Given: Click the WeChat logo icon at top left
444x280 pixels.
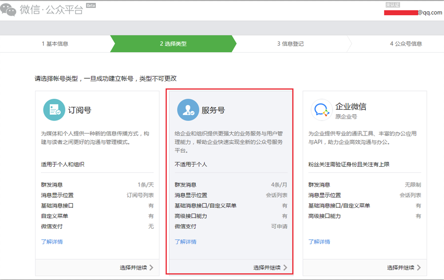Looking at the screenshot, I should 8,10.
